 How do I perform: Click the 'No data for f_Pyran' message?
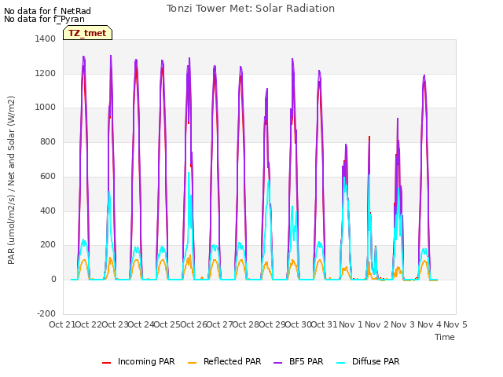[44, 19]
